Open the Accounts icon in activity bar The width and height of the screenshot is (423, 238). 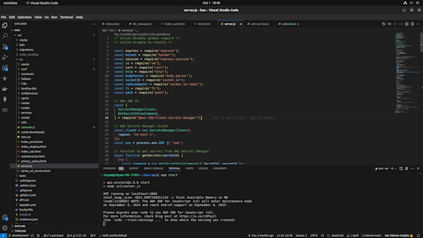(x=5, y=217)
